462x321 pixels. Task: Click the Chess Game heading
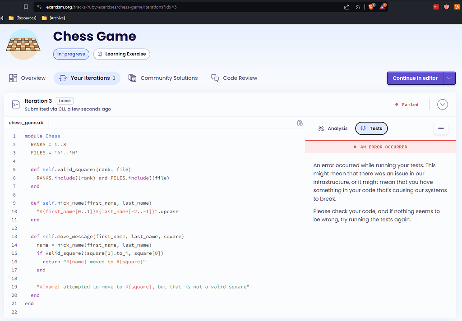point(95,36)
